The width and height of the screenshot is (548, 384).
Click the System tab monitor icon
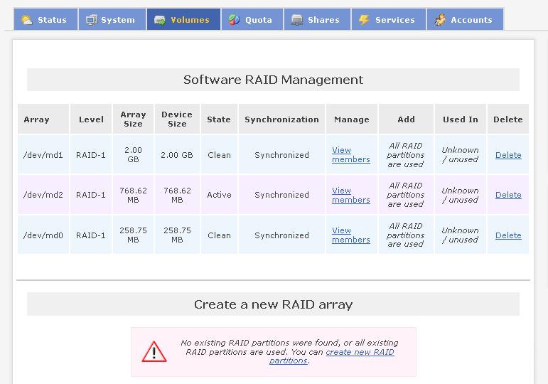(91, 20)
